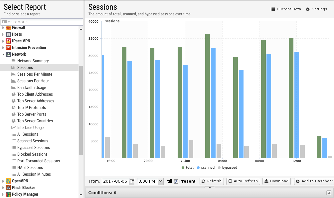Expand the Intrusion Prevention tree node
This screenshot has height=198, width=334.
click(3, 48)
